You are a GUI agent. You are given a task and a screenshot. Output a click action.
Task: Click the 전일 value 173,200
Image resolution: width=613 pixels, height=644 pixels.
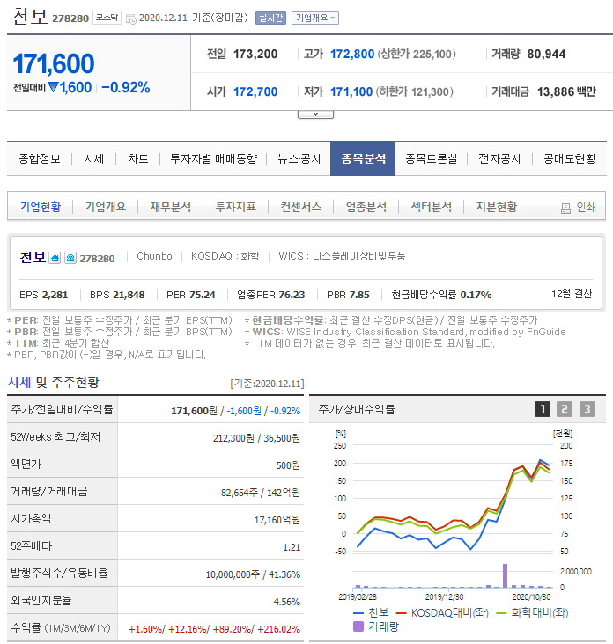255,54
